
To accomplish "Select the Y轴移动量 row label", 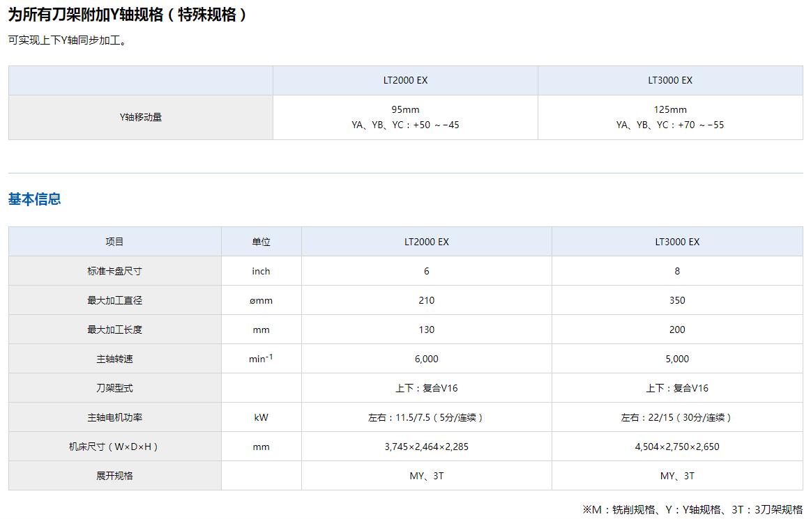I will click(x=141, y=117).
